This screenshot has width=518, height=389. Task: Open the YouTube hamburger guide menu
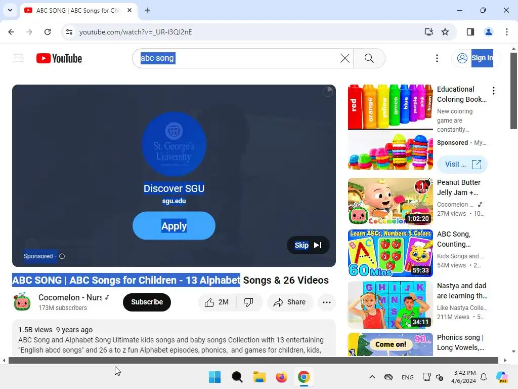click(18, 58)
